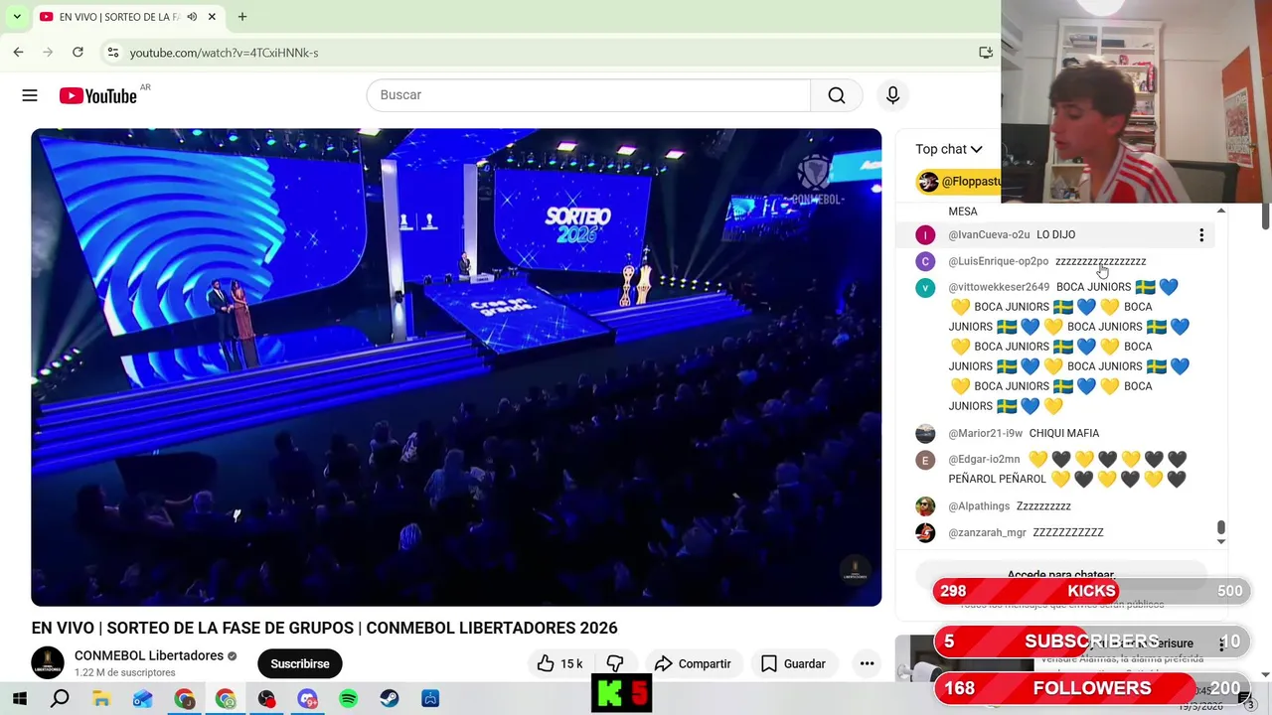Open @vittowekkeser2649 chat author

[x=999, y=287]
